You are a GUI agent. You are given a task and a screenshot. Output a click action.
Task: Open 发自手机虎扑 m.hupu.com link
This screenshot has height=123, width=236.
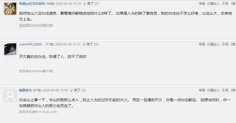coord(38,112)
